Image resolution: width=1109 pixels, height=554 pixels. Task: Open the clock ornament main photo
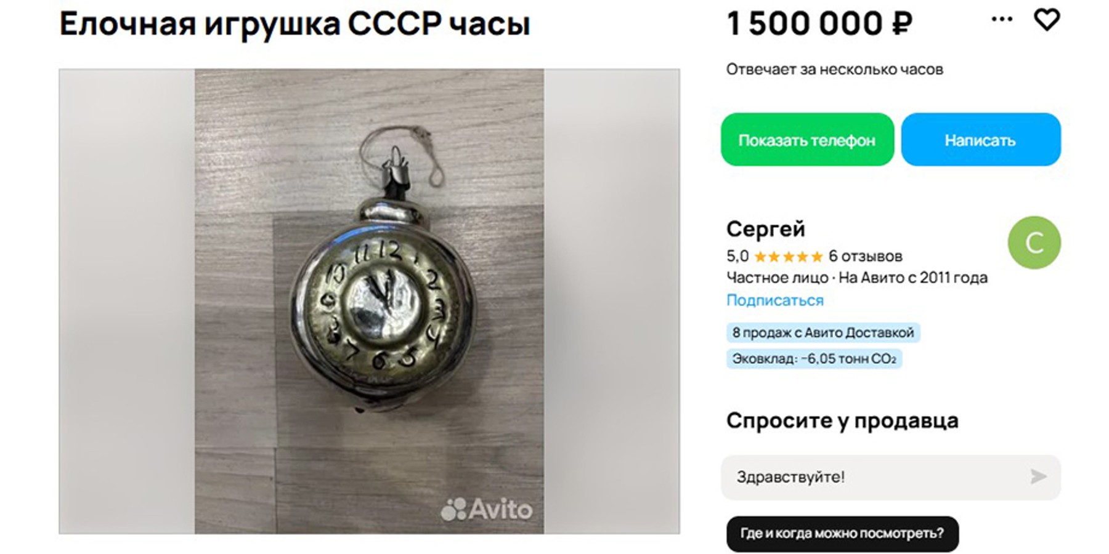point(370,301)
